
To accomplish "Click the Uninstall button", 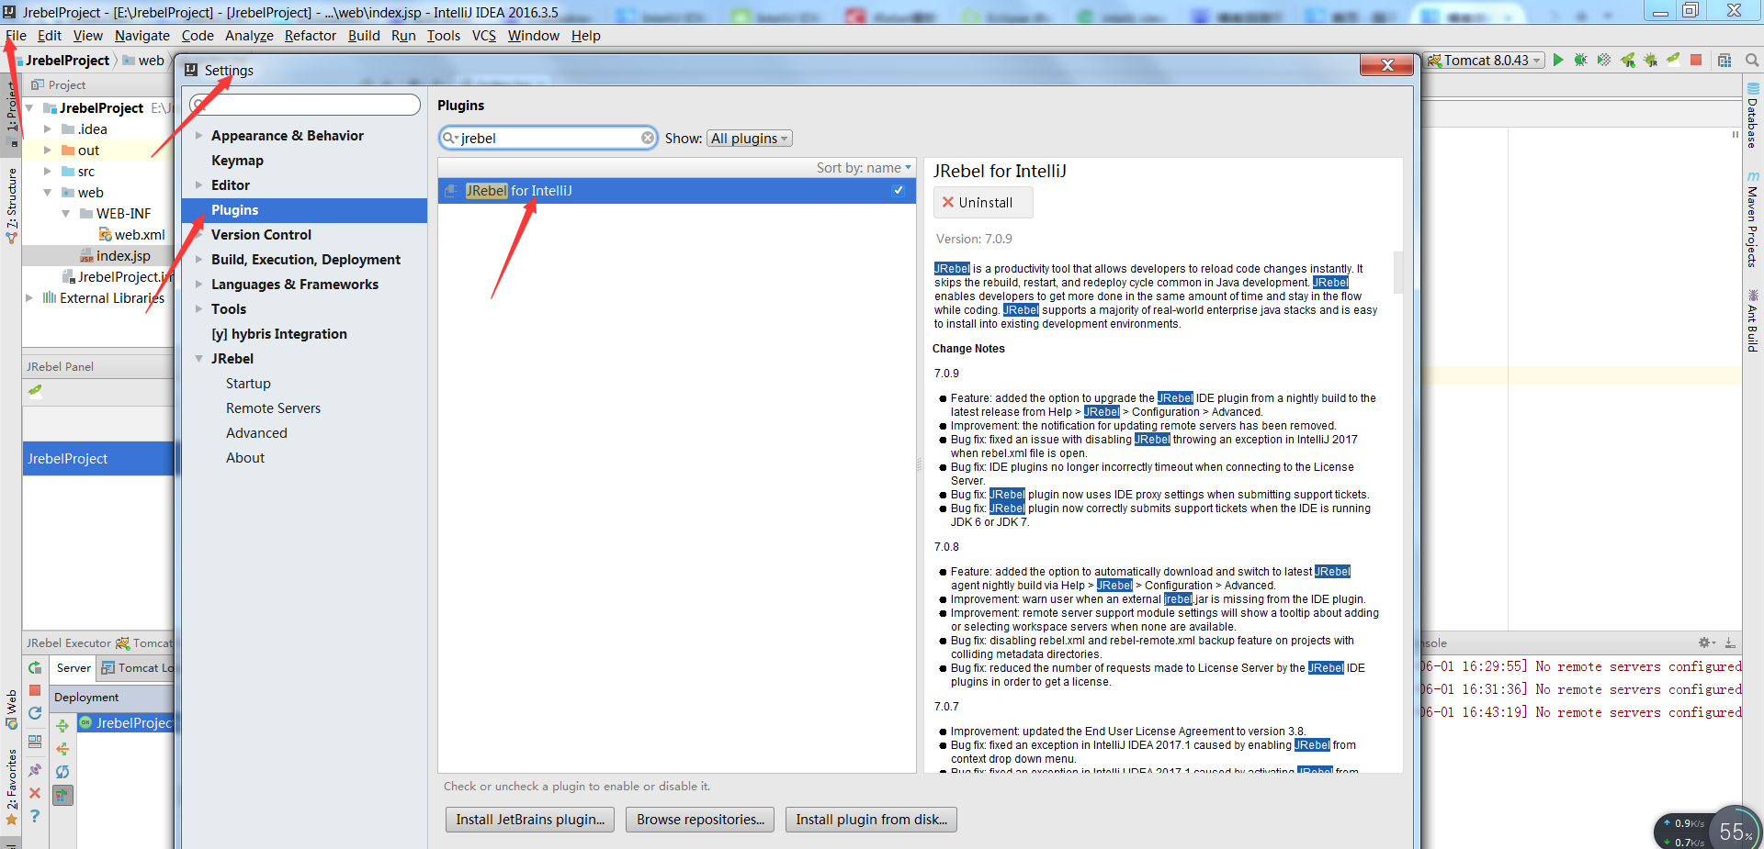I will 983,203.
